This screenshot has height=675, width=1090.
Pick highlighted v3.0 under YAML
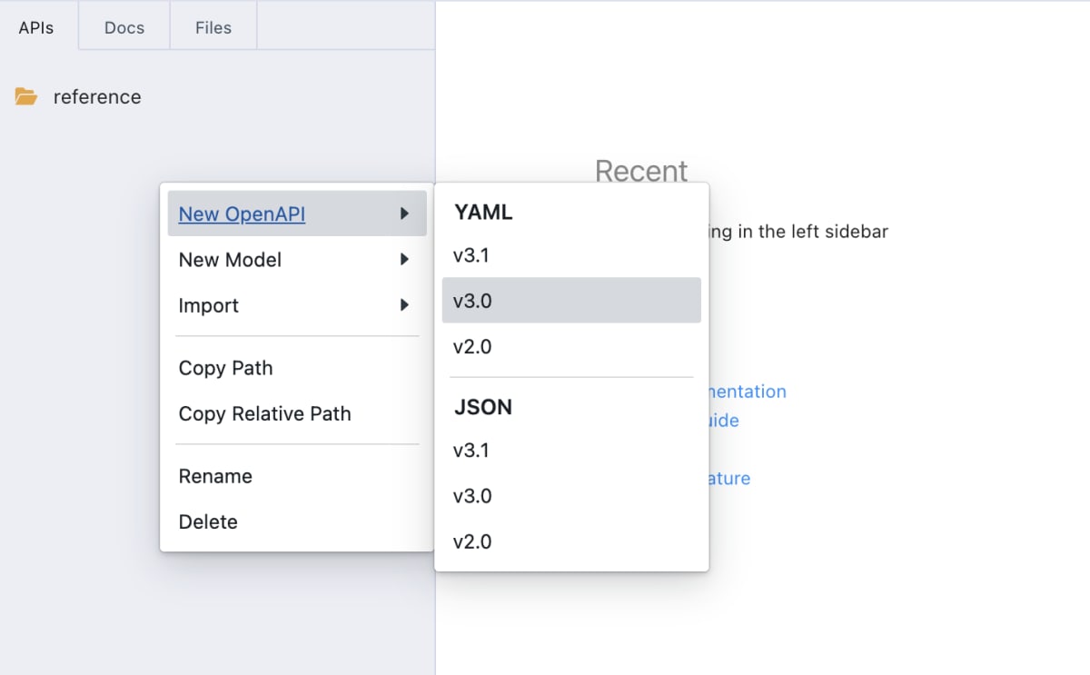pos(472,301)
